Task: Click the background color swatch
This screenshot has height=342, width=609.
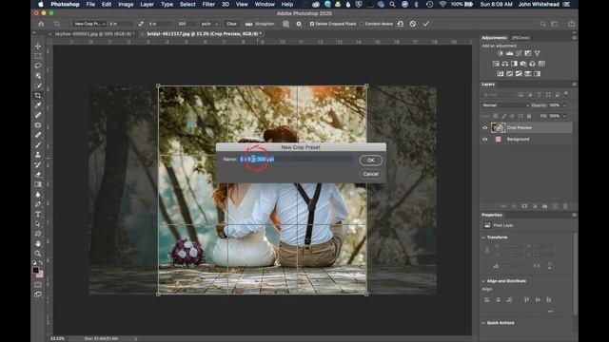Action: (40, 275)
